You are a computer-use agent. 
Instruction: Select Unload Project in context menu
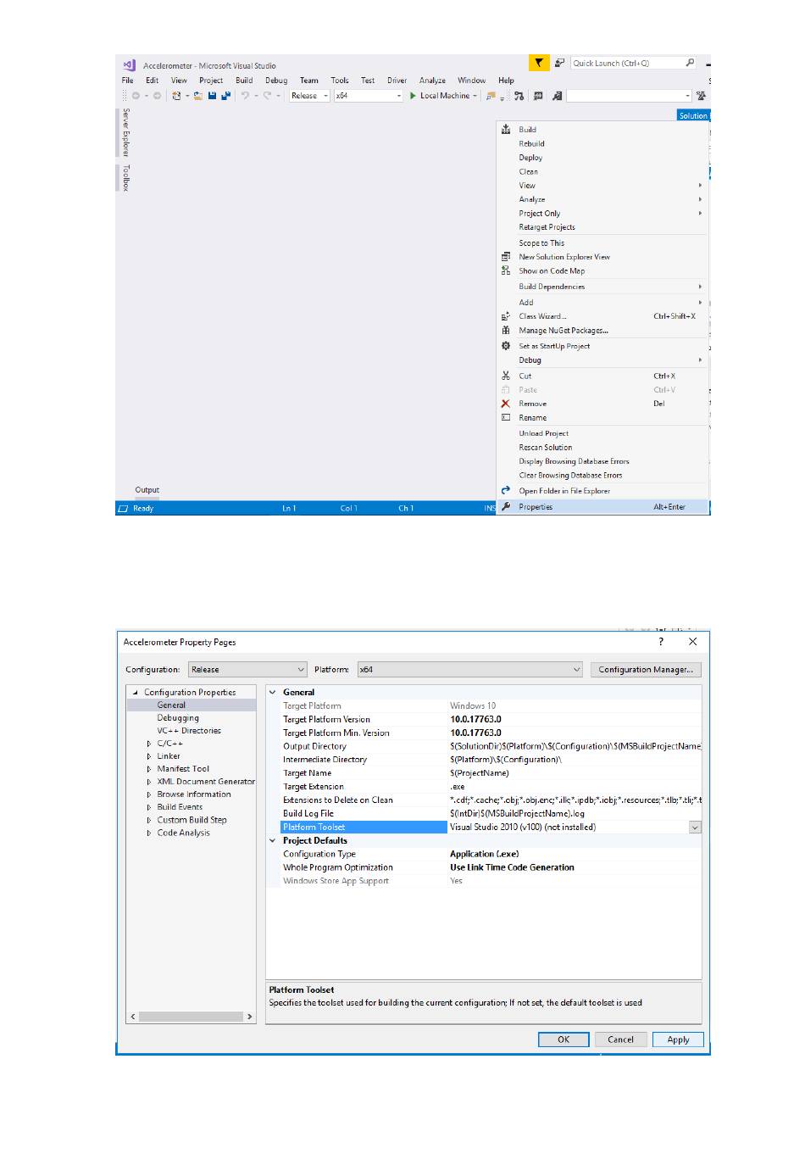544,433
